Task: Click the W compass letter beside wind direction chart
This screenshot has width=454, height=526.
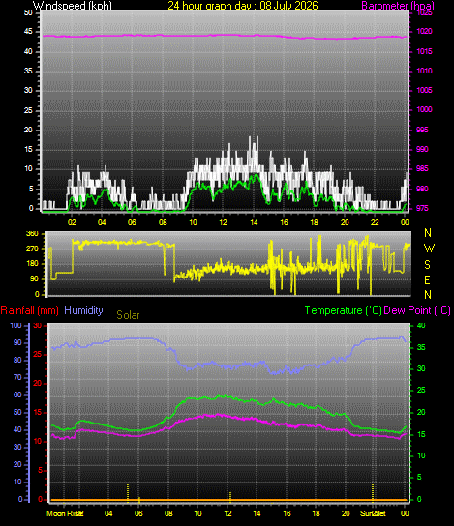Action: [429, 248]
